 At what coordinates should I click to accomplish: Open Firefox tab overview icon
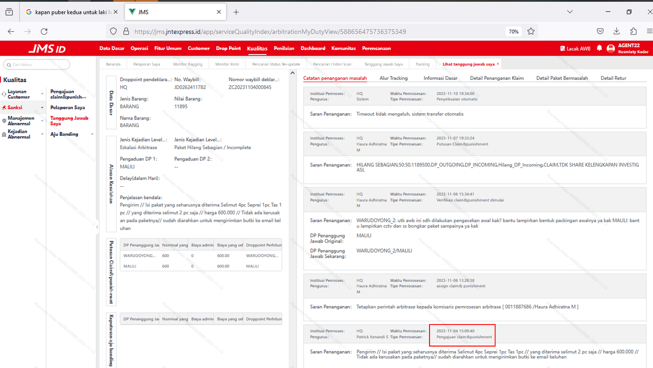click(x=9, y=12)
